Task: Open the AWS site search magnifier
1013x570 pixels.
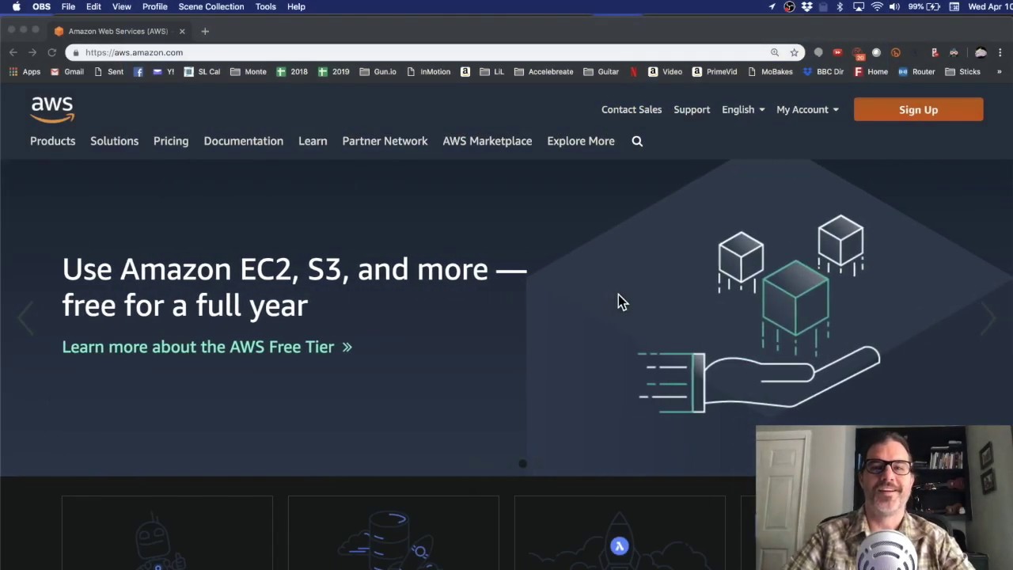Action: 637,141
